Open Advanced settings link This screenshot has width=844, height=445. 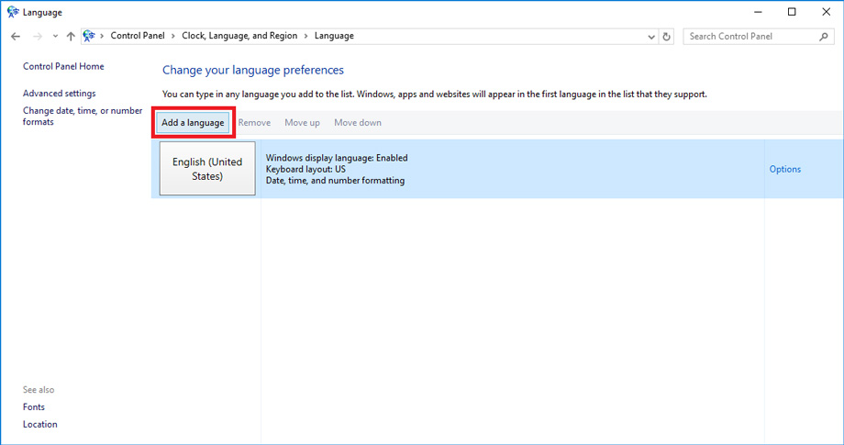click(60, 93)
